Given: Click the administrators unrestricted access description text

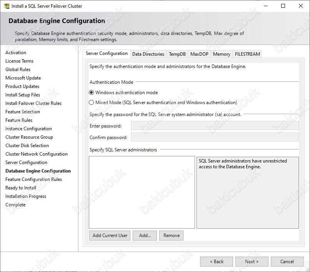Looking at the screenshot, I should click(243, 164).
